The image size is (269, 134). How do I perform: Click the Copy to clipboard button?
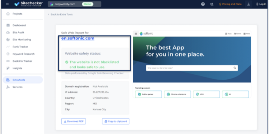tap(115, 121)
